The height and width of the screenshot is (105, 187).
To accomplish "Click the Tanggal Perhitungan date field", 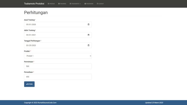I will [x=58, y=45].
